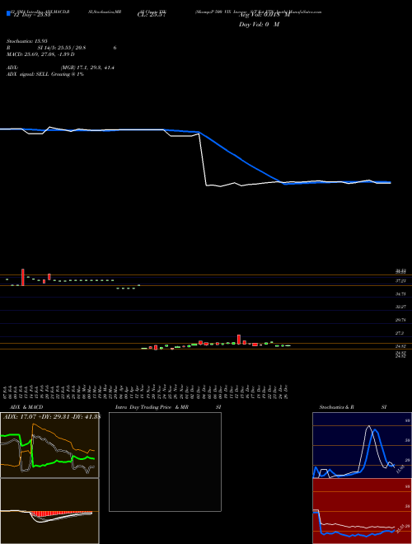412x544 pixels.
Task: Open the MACD histogram mini chart
Action: click(x=49, y=511)
